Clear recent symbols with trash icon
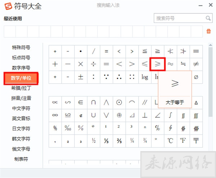 pyautogui.click(x=208, y=31)
